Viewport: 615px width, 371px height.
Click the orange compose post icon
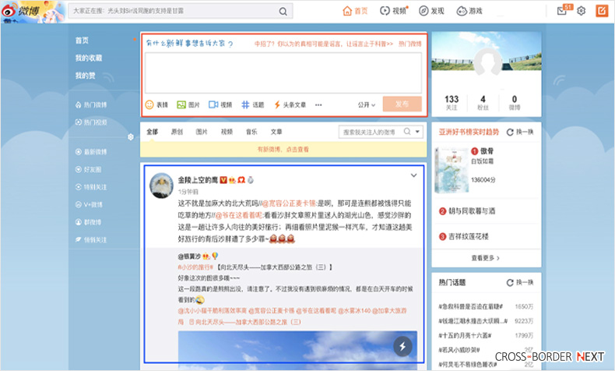tap(602, 11)
